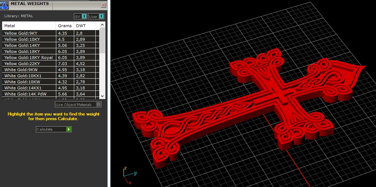Screen dimensions: 376x187
Task: Click the Library: METAL label
Action: tap(19, 16)
